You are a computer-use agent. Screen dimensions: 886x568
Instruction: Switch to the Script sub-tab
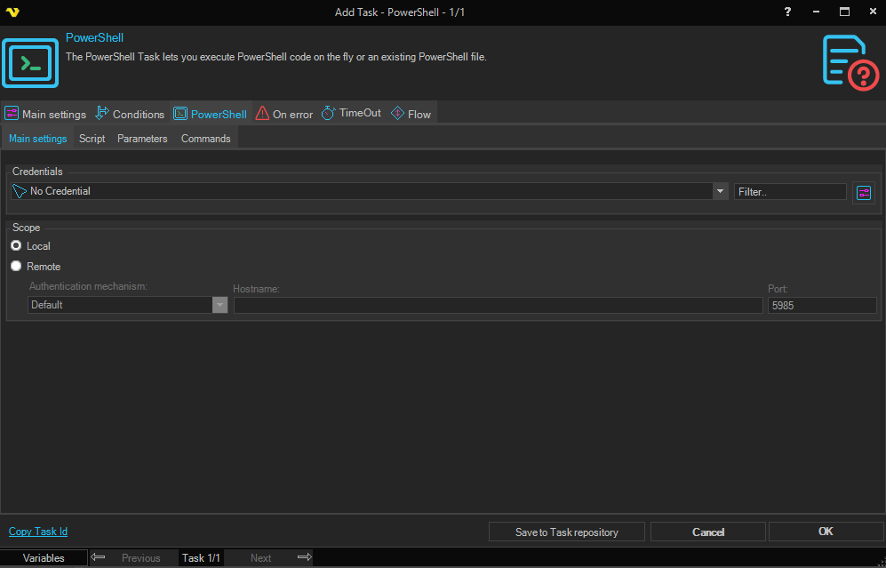point(92,139)
